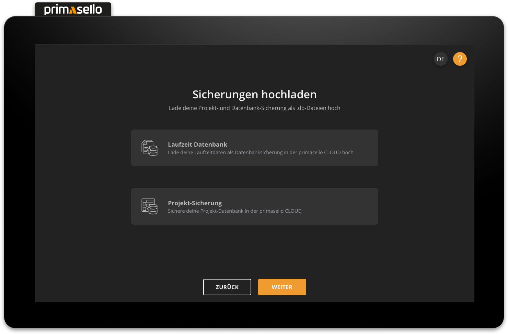Select Projekt-Sicherung to back up the project database
This screenshot has height=334, width=508.
pyautogui.click(x=254, y=206)
